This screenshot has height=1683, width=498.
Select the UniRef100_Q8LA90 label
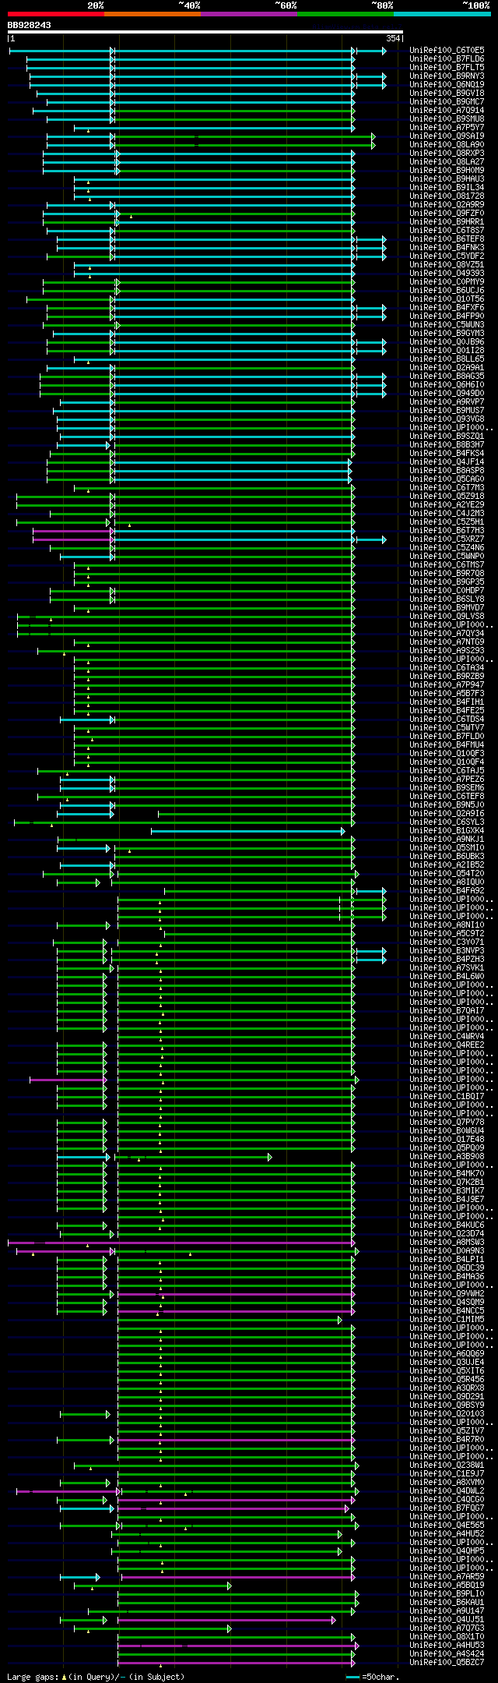tap(447, 144)
